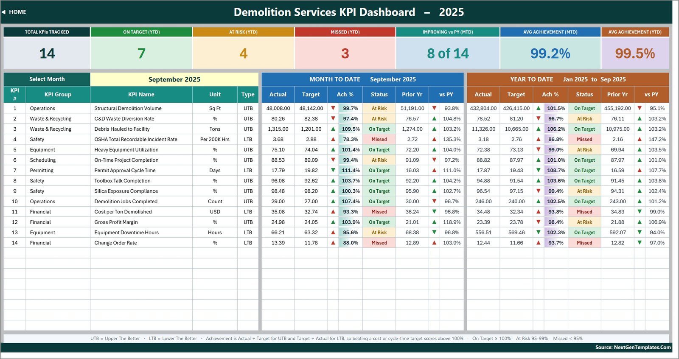Image resolution: width=679 pixels, height=359 pixels.
Task: Click the Unit column header
Action: click(x=215, y=95)
